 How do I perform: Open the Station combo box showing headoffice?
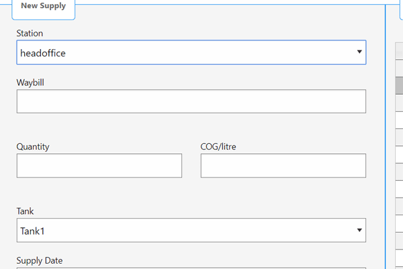coord(191,52)
